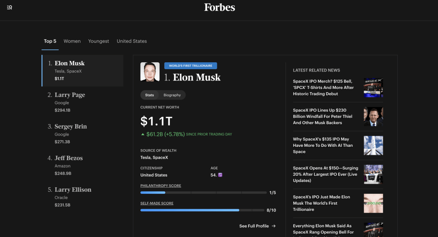Select Sergey Brin in the ranking list
438x237 pixels.
pyautogui.click(x=82, y=134)
